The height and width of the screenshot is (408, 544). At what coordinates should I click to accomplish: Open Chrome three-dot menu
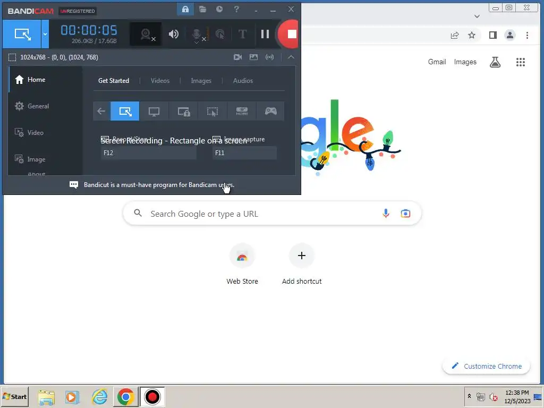[x=527, y=35]
